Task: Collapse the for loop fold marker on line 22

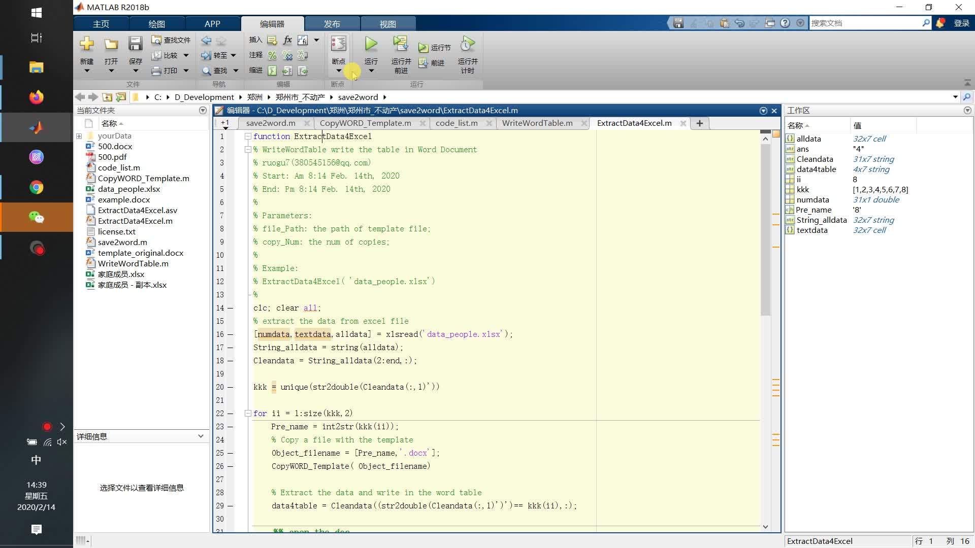Action: 248,413
